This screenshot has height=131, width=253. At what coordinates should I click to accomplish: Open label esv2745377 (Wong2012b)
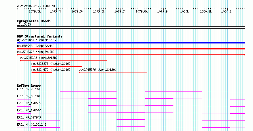tap(36, 52)
